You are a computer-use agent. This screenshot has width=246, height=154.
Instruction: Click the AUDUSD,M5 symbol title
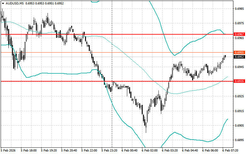14,3
